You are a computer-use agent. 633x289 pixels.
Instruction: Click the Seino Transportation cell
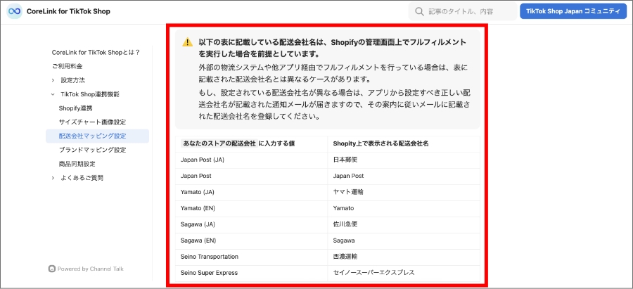pos(252,257)
